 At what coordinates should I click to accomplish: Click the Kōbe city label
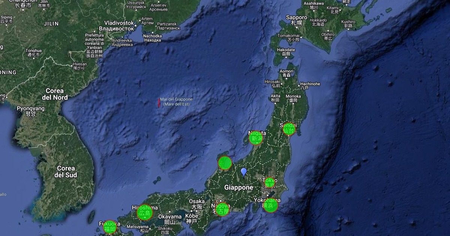point(192,219)
